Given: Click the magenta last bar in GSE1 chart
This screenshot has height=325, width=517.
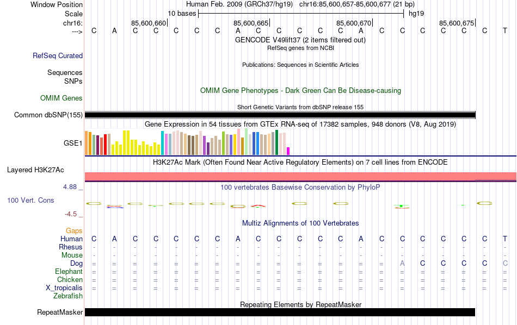Looking at the screenshot, I should (x=288, y=151).
